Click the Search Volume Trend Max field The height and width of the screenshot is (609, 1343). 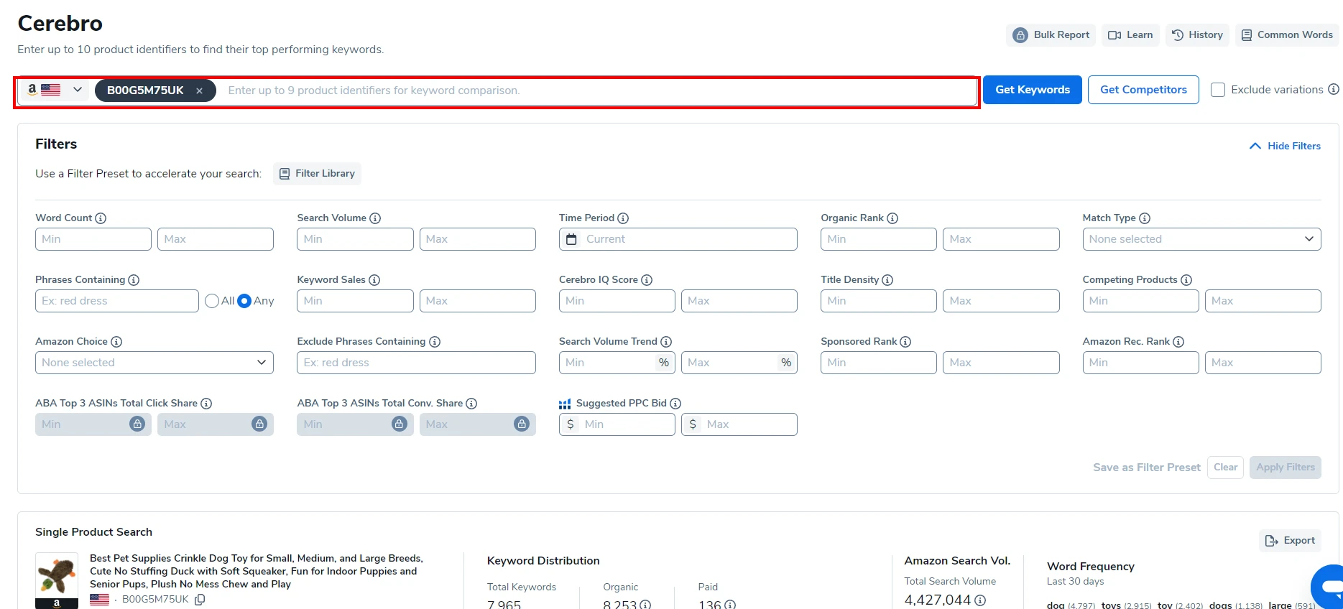click(739, 363)
